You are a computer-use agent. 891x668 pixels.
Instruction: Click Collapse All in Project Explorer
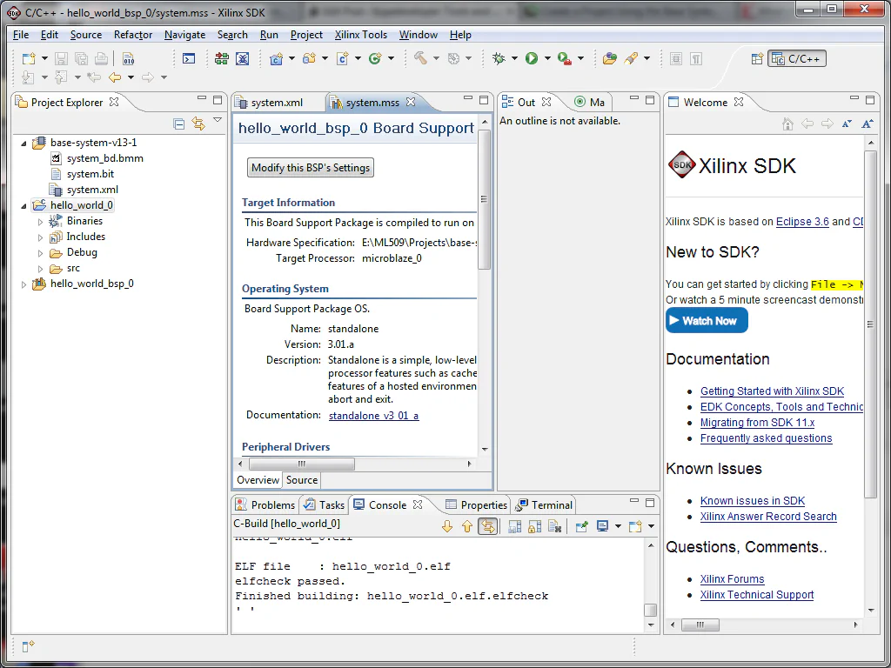click(x=179, y=124)
